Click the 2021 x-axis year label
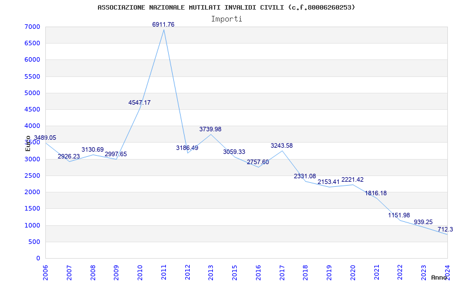Viewport: 453px width, 283px height. pyautogui.click(x=377, y=272)
